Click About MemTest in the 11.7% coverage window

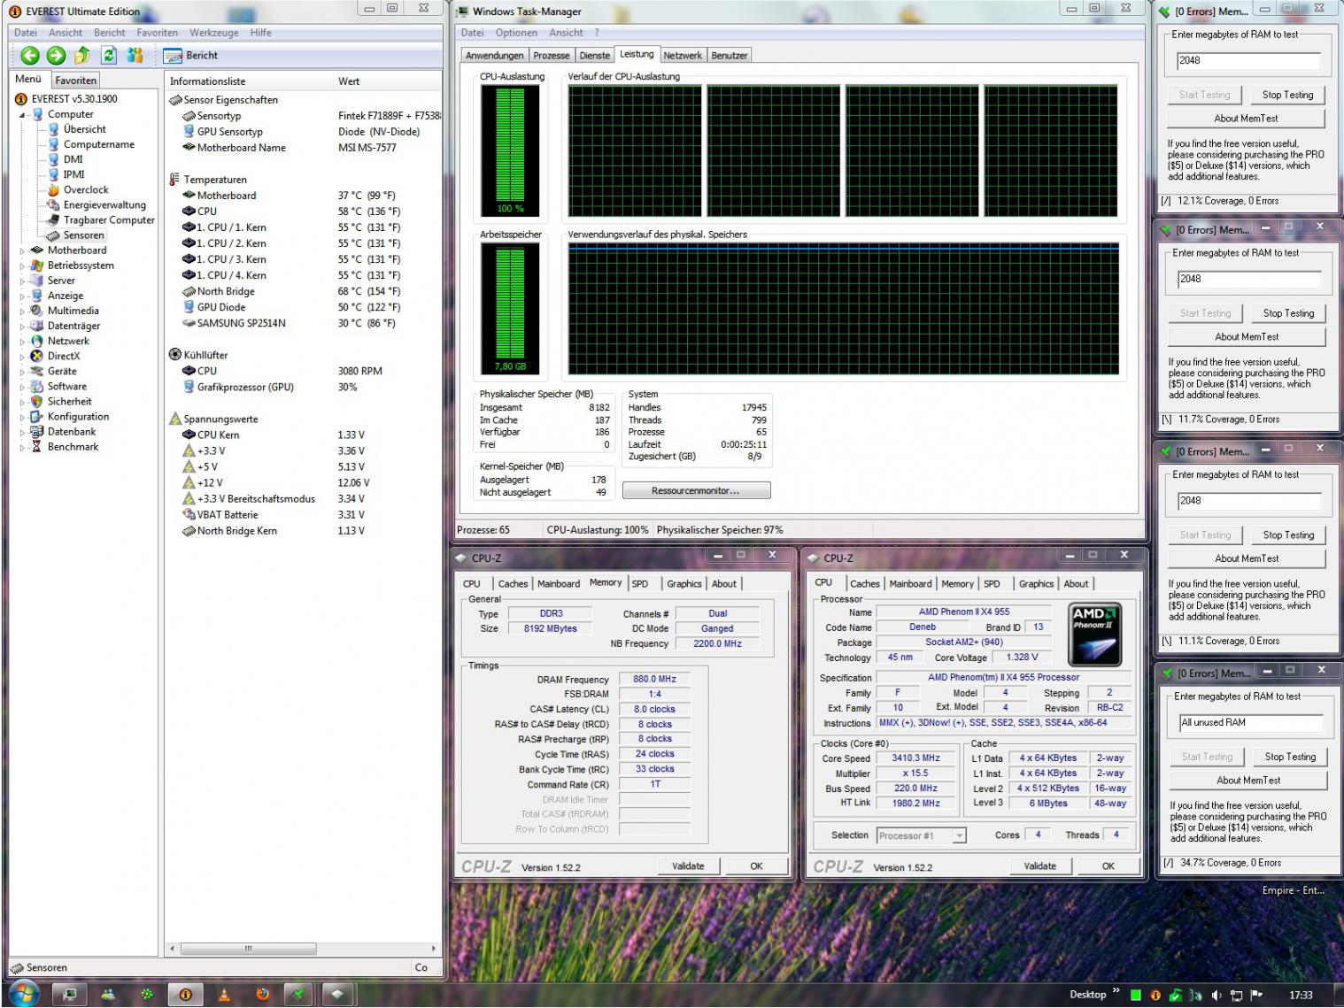(1247, 336)
